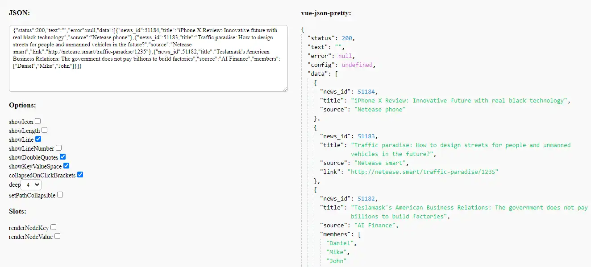Image resolution: width=591 pixels, height=267 pixels.
Task: Select "Daniel" in members array
Action: (x=341, y=243)
